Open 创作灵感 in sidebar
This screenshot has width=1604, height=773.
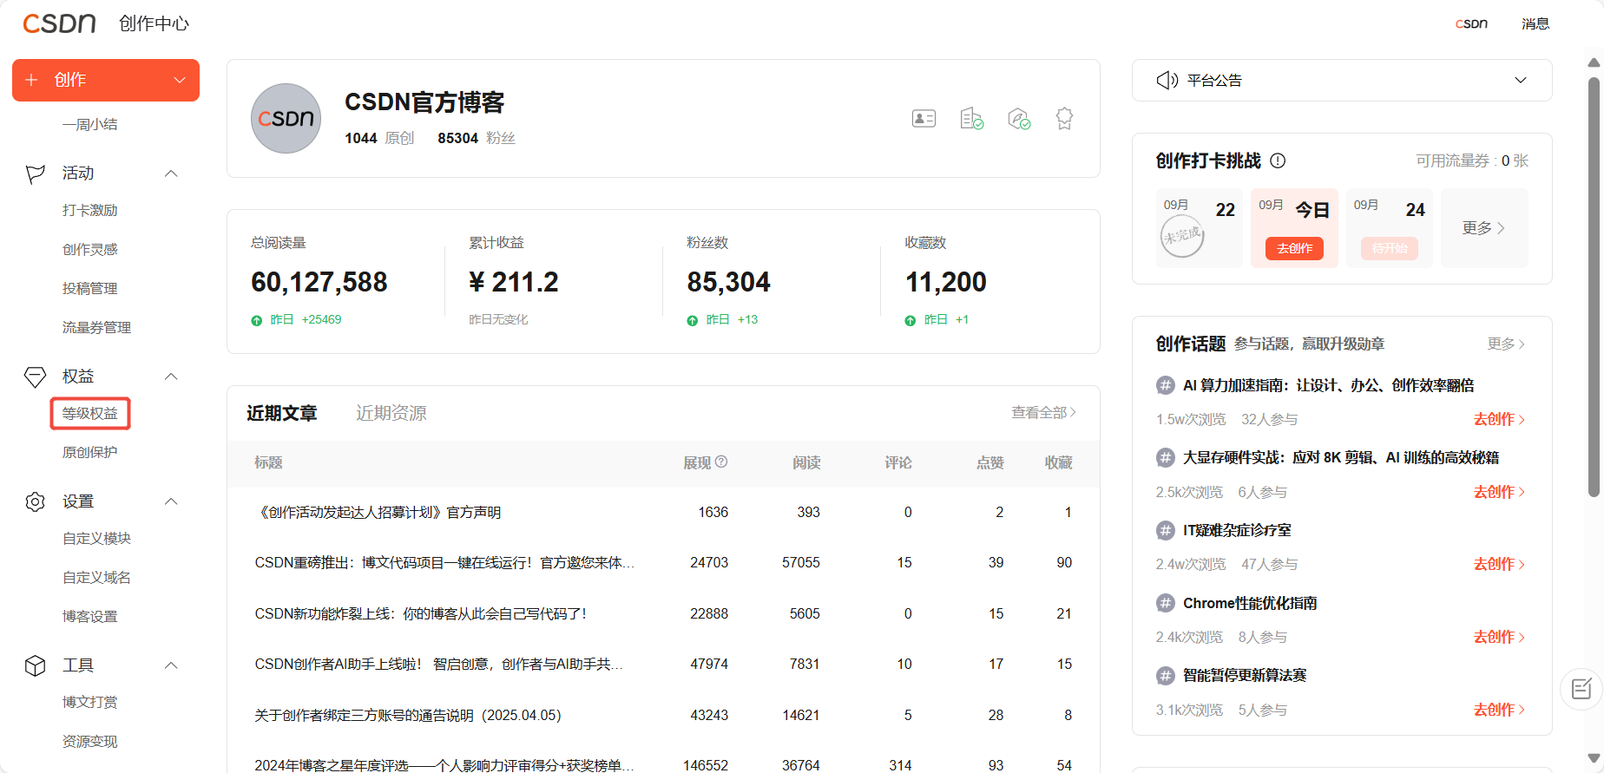(90, 249)
